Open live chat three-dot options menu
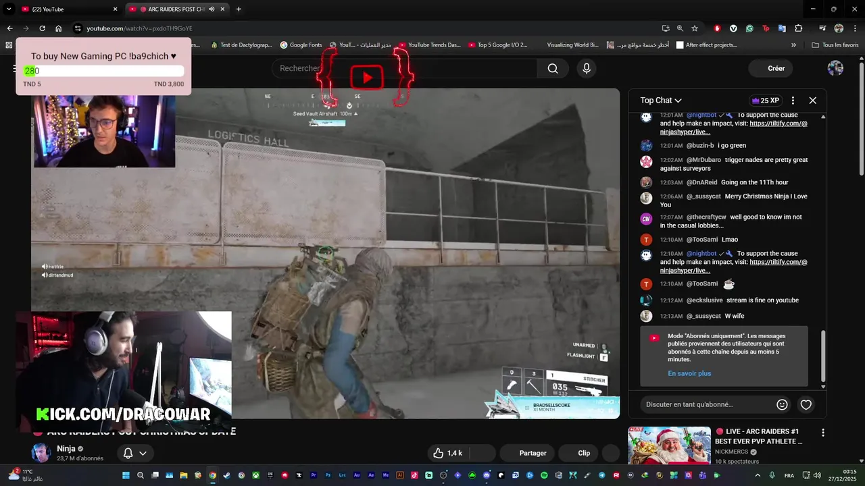The width and height of the screenshot is (865, 486). [x=793, y=101]
